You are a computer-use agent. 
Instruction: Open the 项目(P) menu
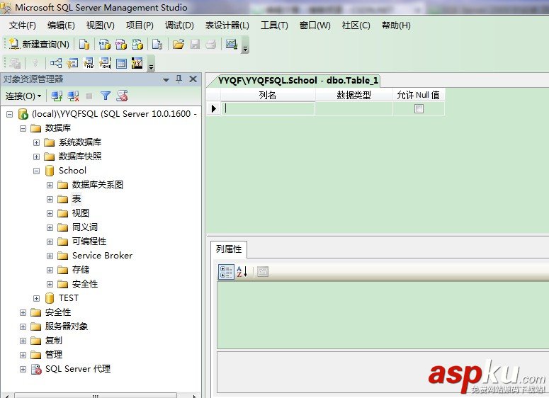[140, 25]
